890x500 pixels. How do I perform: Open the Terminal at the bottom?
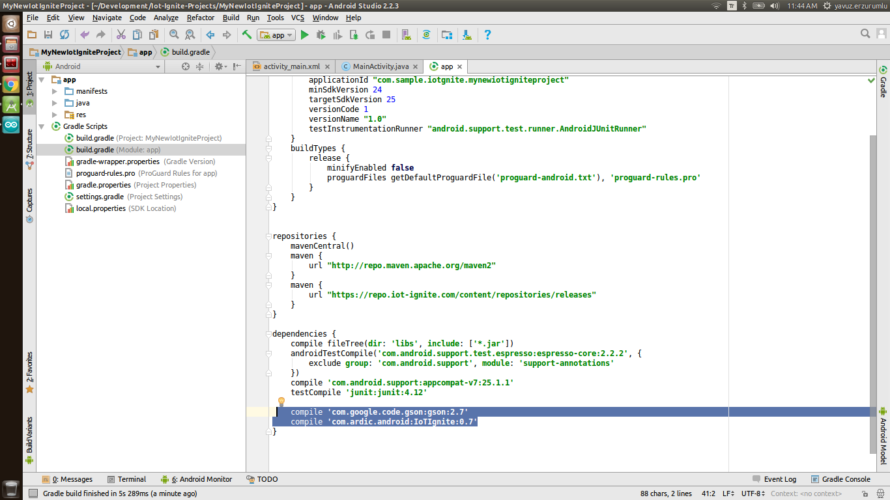(132, 479)
